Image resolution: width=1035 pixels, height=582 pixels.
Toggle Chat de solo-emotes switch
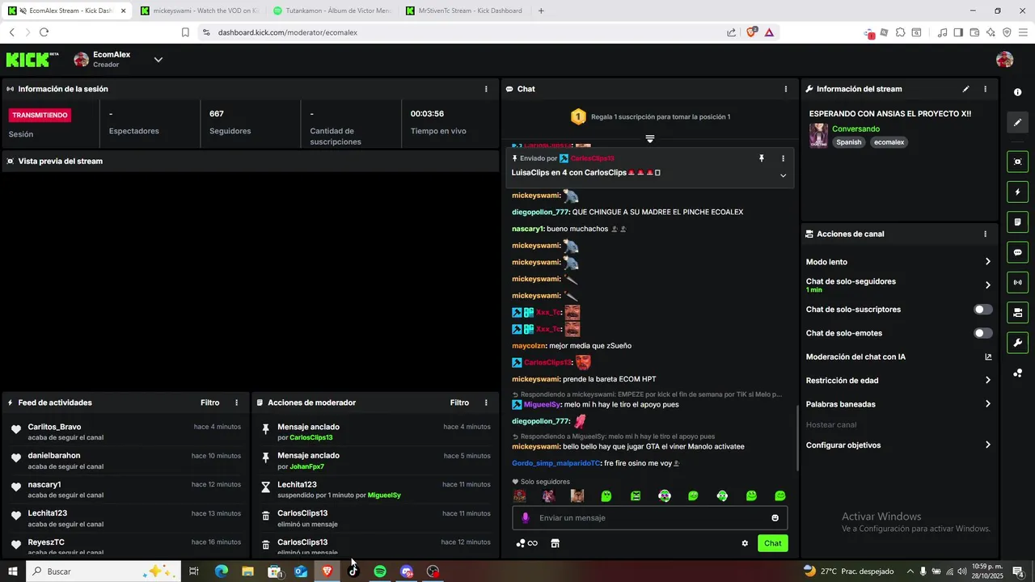pyautogui.click(x=983, y=333)
